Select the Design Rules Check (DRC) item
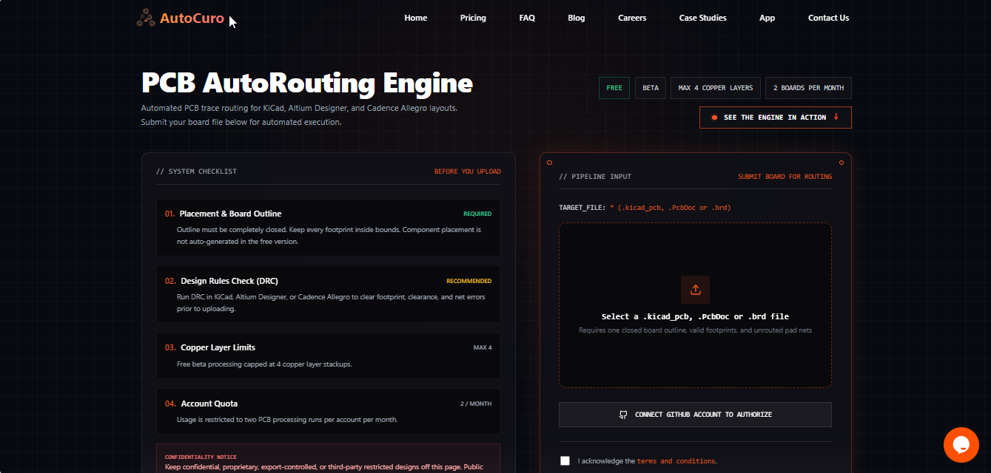 tap(328, 294)
